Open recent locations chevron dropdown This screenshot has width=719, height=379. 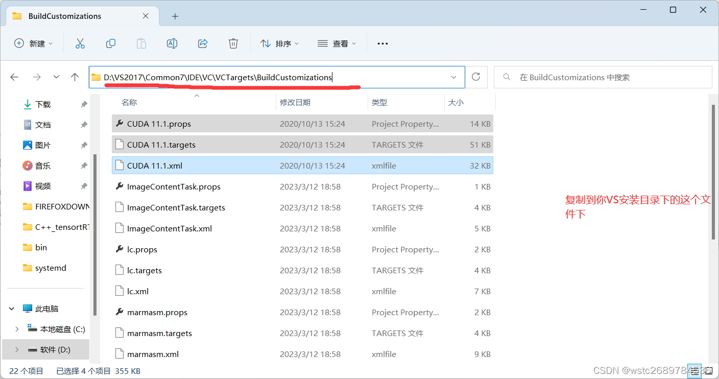(57, 77)
